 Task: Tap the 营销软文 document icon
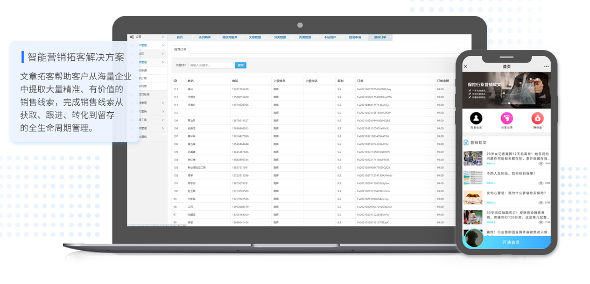(x=466, y=143)
